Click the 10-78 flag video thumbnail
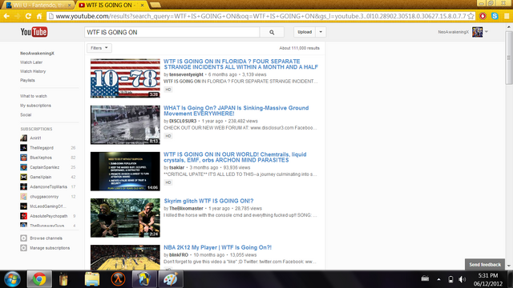Screen dimensions: 513x288 point(125,78)
